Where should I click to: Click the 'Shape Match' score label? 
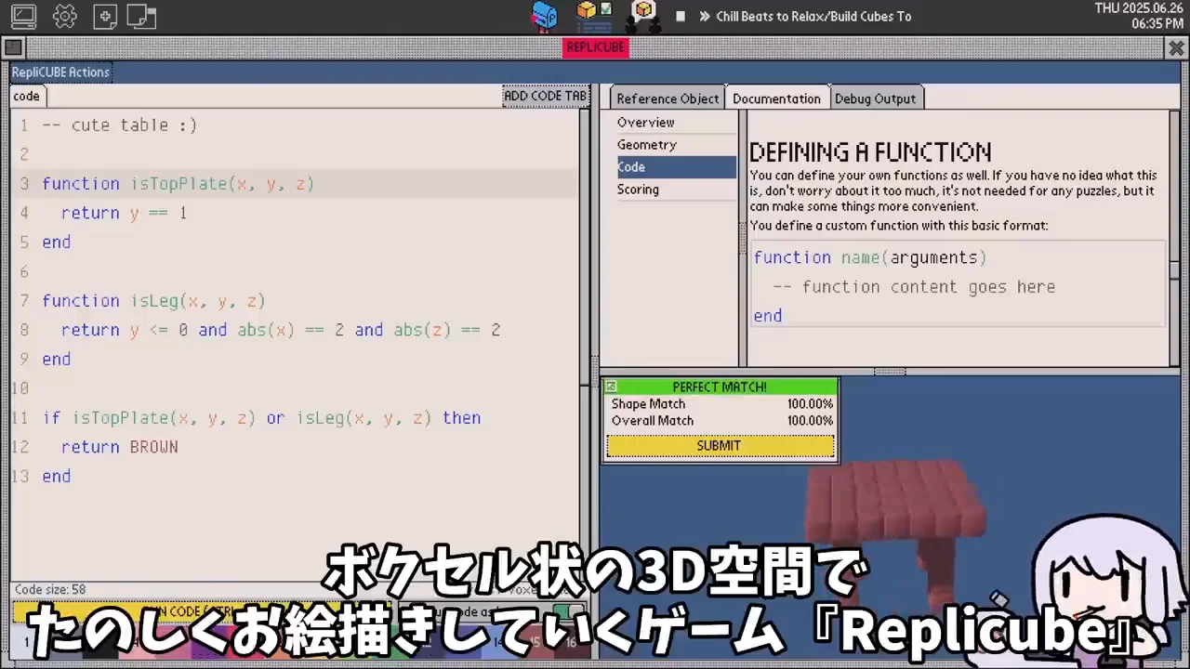[x=648, y=404]
